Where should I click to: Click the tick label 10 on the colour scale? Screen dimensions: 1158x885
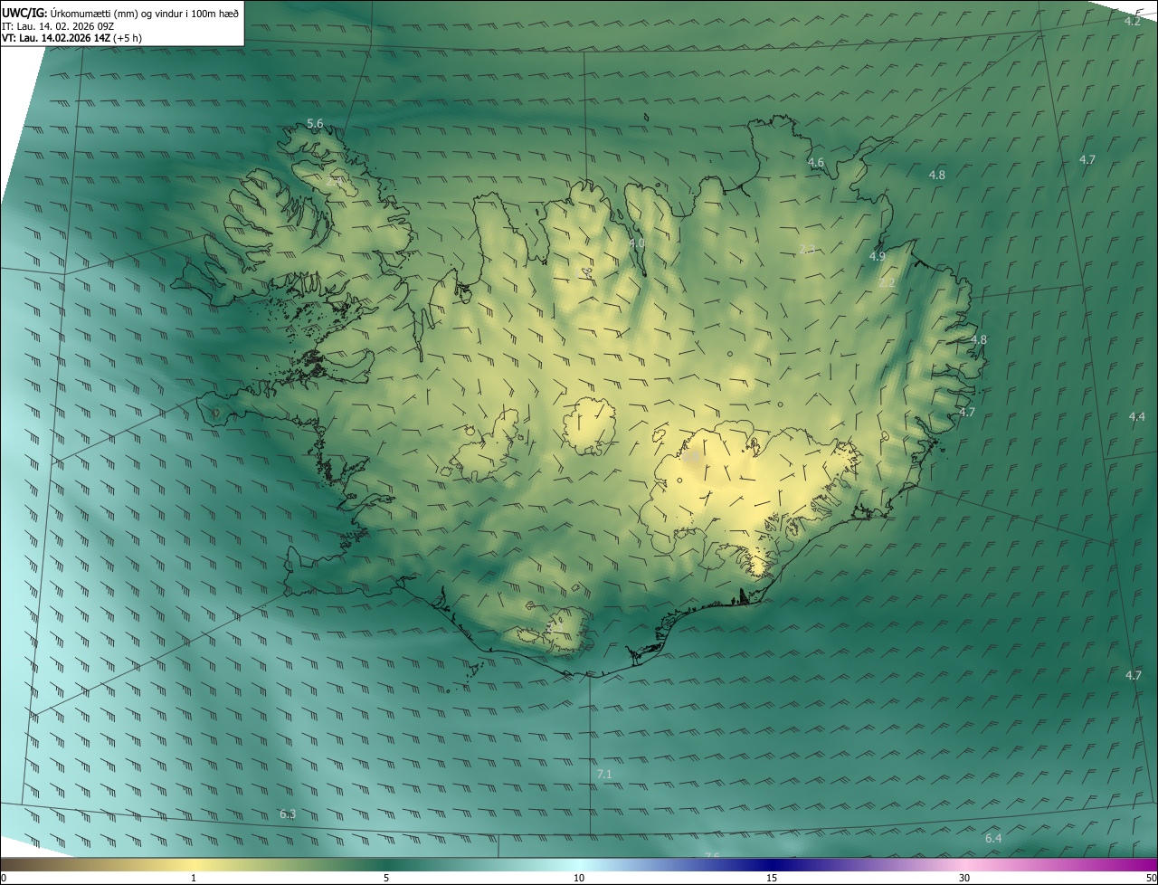click(x=579, y=878)
